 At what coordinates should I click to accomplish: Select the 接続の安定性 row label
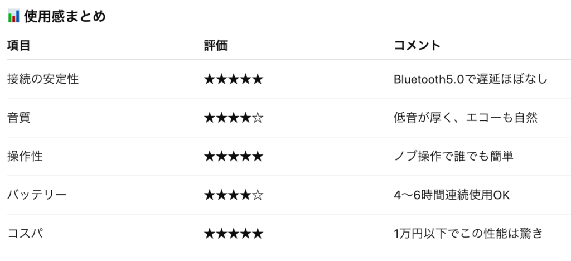(x=43, y=79)
